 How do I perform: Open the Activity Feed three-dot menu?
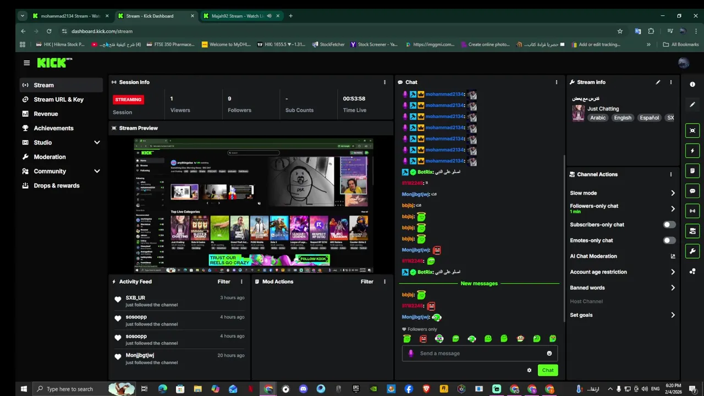coord(241,282)
